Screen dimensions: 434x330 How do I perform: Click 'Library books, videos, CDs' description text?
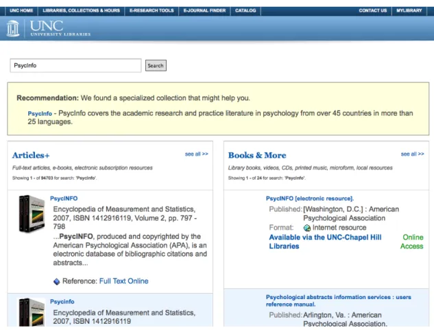(311, 168)
